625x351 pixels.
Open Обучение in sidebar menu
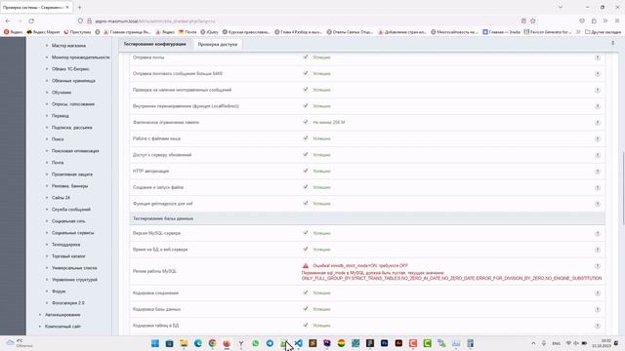[62, 93]
